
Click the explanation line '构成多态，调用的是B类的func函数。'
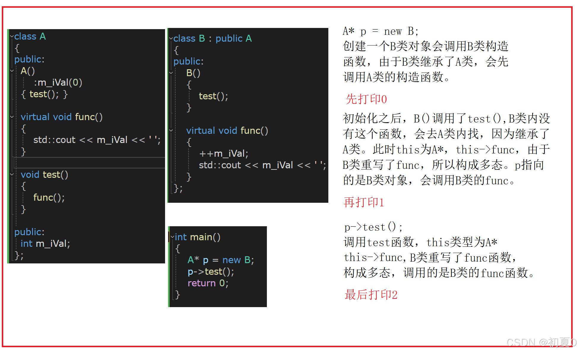click(x=439, y=273)
